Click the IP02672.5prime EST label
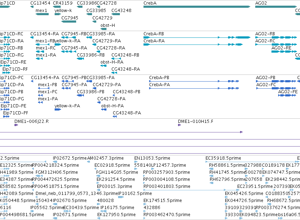300x220 pixels. point(70,158)
